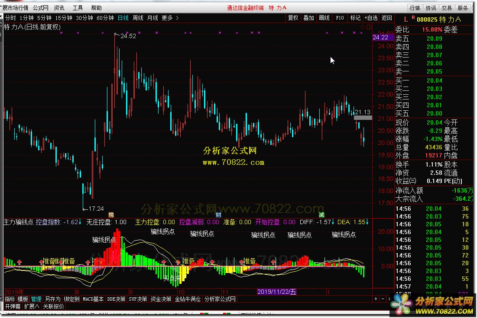Viewport: 477px width, 318px height.
Task: Click the 服务 service button
Action: [x=463, y=8]
